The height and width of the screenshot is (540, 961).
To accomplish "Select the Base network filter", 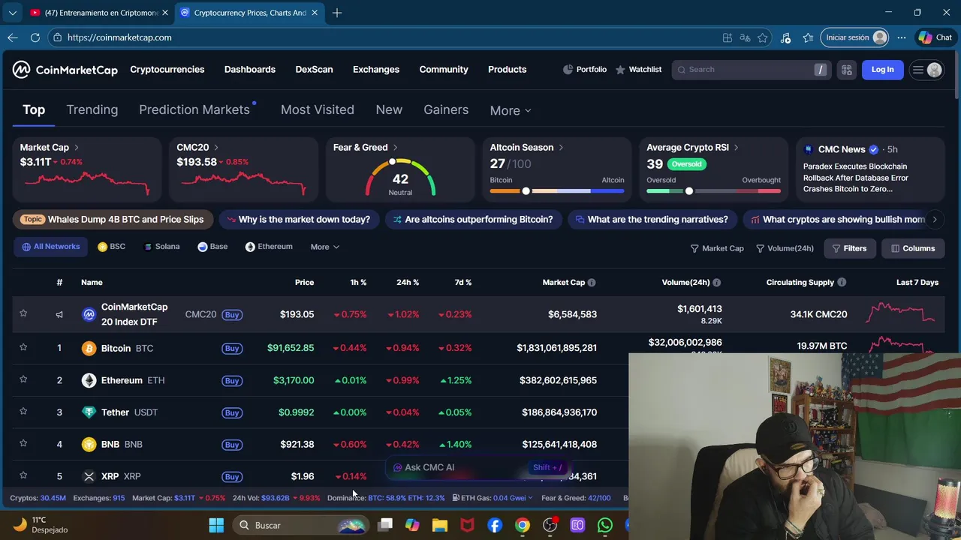I will click(x=212, y=247).
